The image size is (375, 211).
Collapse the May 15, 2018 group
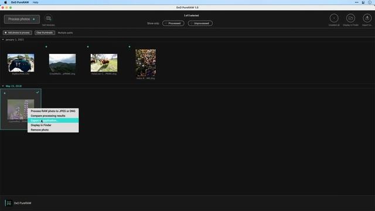pos(3,86)
